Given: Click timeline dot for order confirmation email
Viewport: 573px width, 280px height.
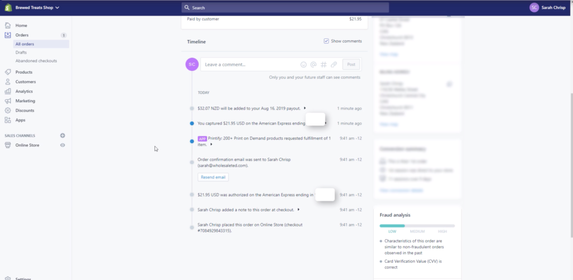Looking at the screenshot, I should tap(192, 162).
